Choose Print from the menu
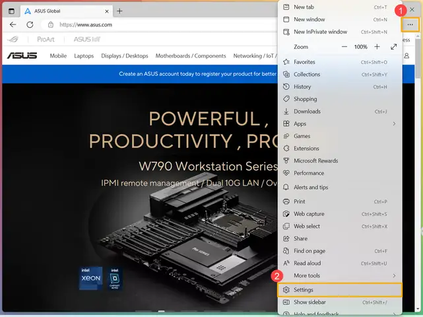The height and width of the screenshot is (317, 423). point(340,201)
